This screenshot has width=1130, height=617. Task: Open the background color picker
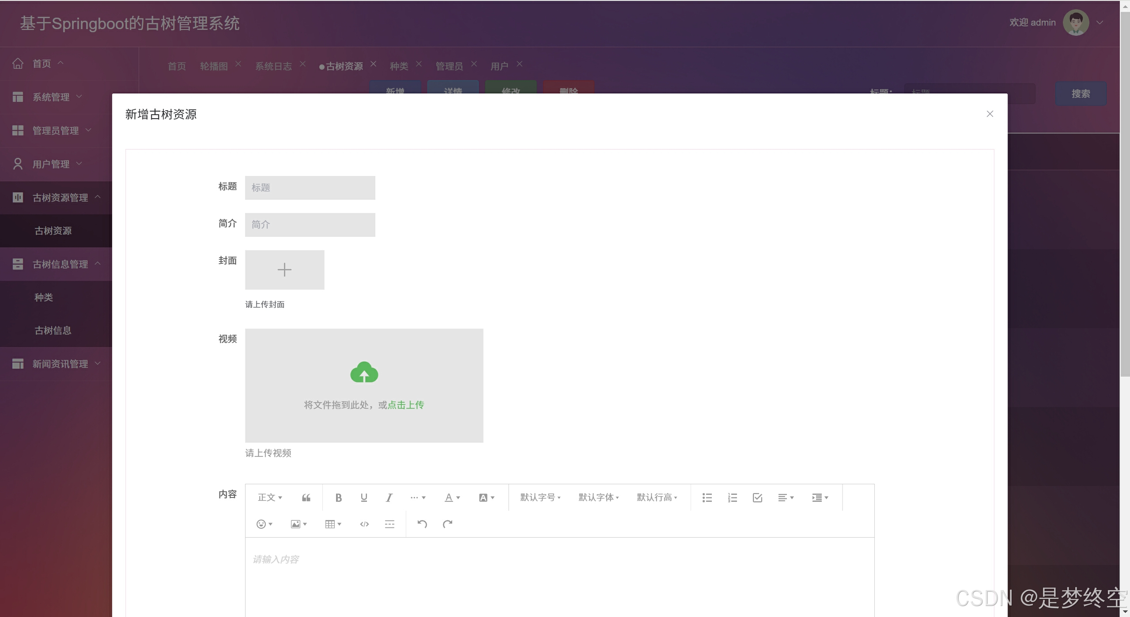point(487,497)
